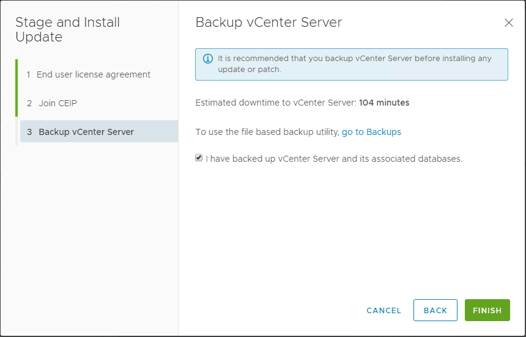Select 'Backup vCenter Server' wizard step
This screenshot has height=337, width=526.
(x=86, y=132)
